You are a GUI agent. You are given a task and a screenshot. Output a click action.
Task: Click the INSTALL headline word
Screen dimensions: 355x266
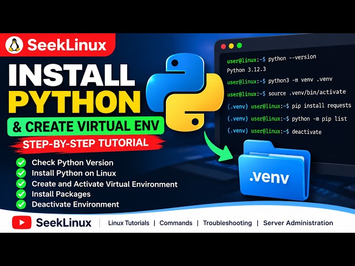[x=72, y=75]
